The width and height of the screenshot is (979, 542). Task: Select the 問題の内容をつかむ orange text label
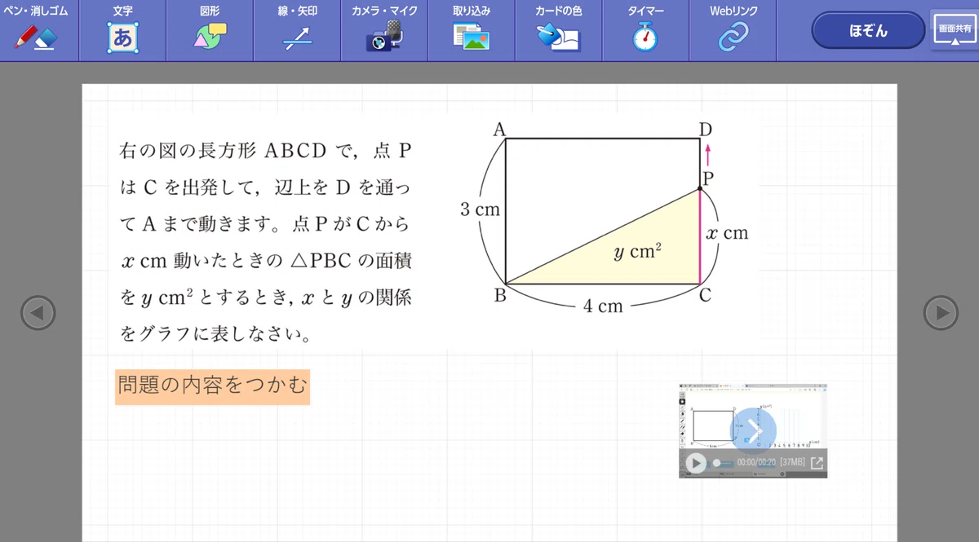click(212, 386)
